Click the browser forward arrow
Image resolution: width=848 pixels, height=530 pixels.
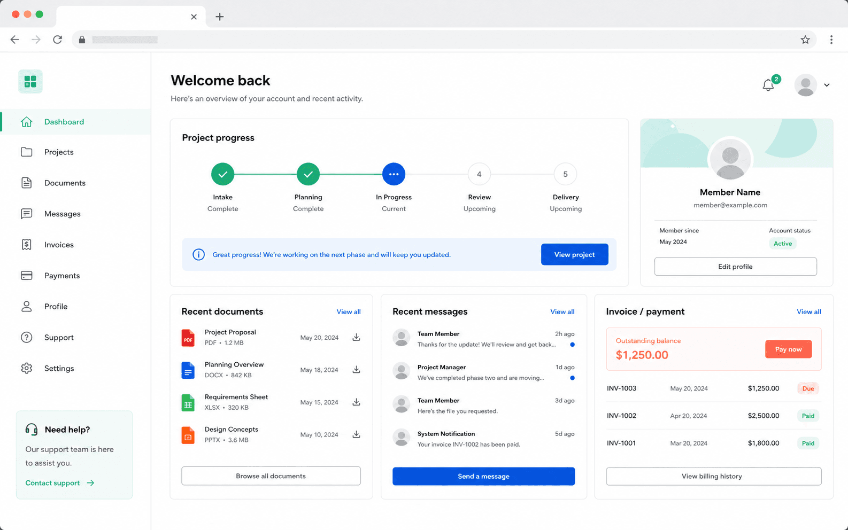(36, 40)
